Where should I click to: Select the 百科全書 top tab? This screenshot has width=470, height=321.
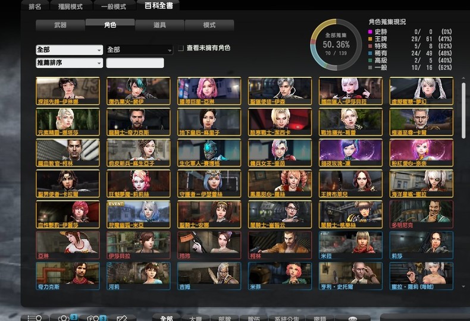tap(159, 6)
